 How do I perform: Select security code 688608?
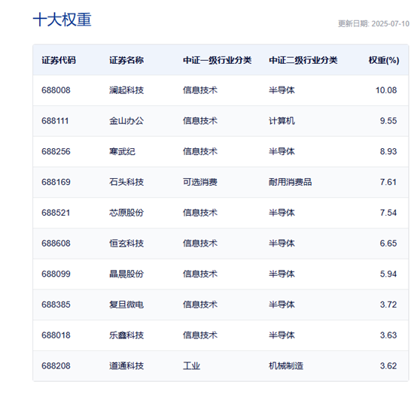click(56, 244)
